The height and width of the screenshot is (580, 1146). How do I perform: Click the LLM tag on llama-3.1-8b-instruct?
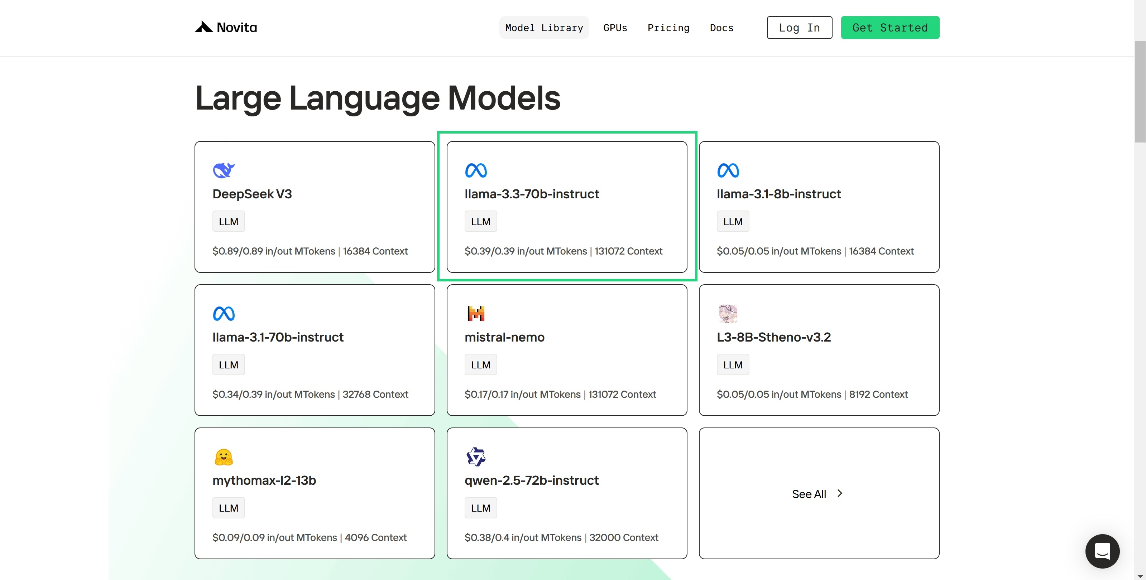pos(733,221)
